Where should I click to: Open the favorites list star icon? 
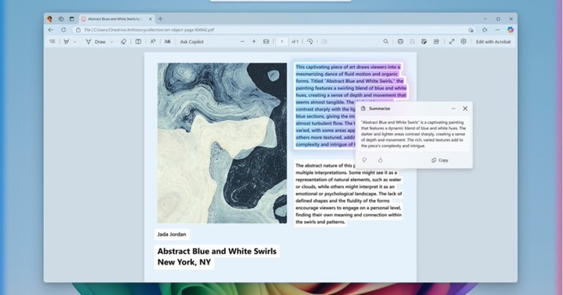pyautogui.click(x=485, y=30)
